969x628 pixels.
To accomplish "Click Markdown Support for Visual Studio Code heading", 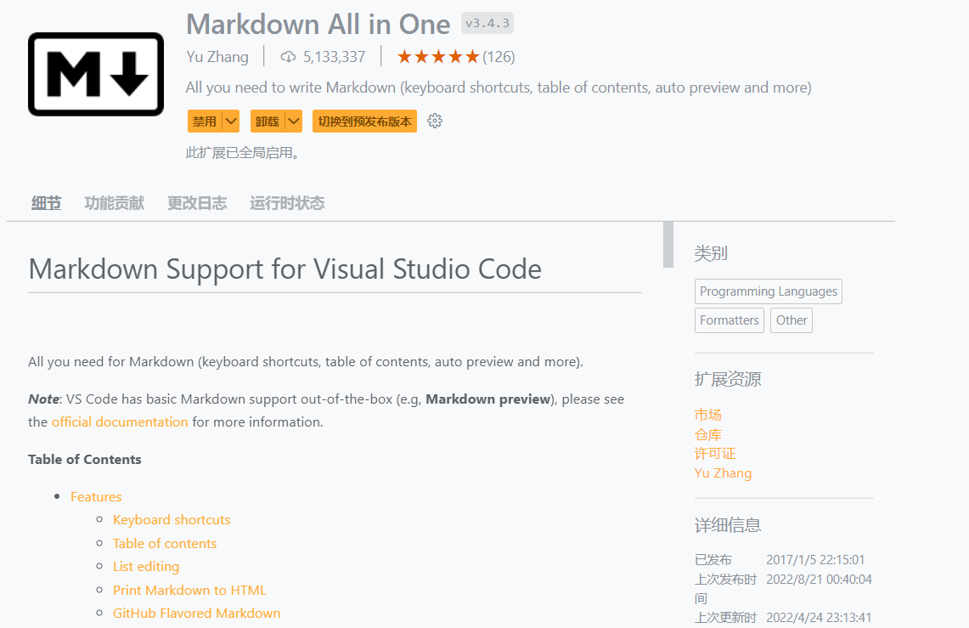I will pos(285,269).
